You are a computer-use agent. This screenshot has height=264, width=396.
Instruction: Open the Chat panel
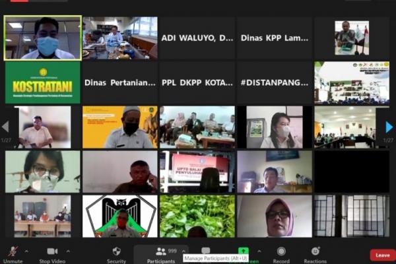tap(205, 251)
